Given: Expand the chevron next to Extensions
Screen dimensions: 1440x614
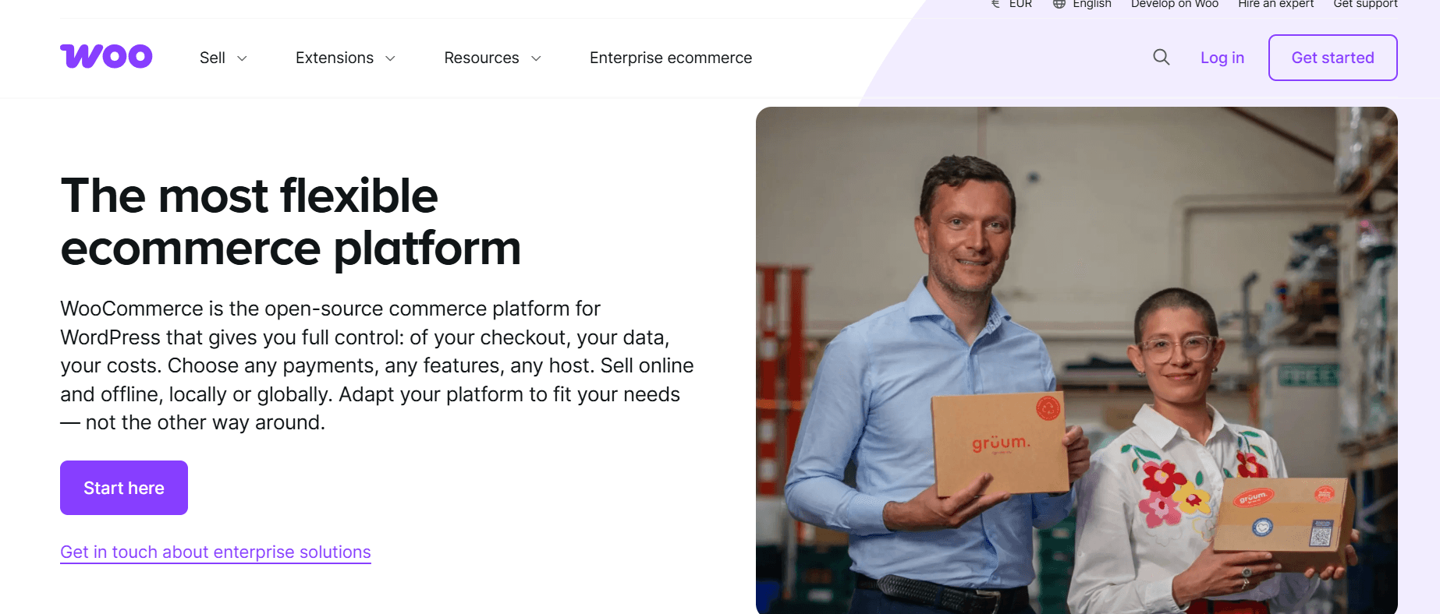Looking at the screenshot, I should [x=390, y=58].
